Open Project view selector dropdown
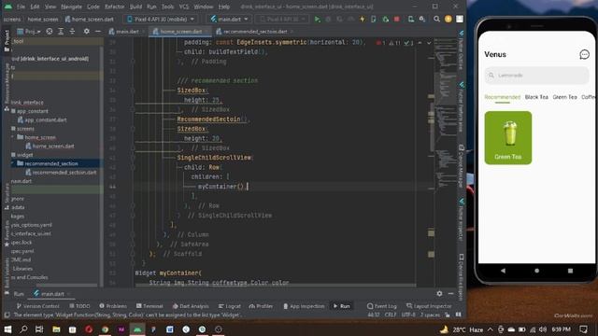This screenshot has height=336, width=598. (29, 31)
